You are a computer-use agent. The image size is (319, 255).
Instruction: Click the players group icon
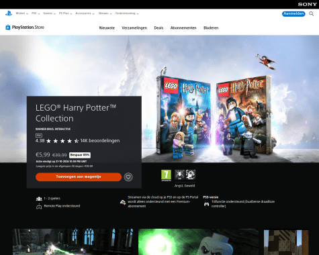point(39,199)
